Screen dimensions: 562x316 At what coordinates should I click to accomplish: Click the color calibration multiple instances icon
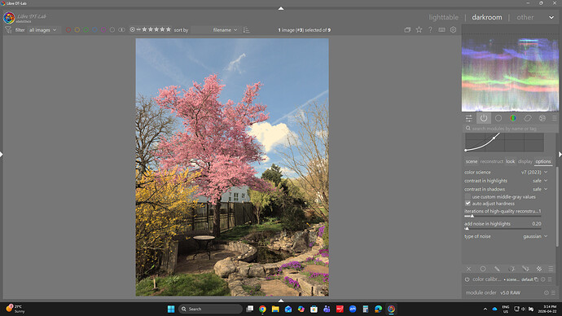coord(537,279)
